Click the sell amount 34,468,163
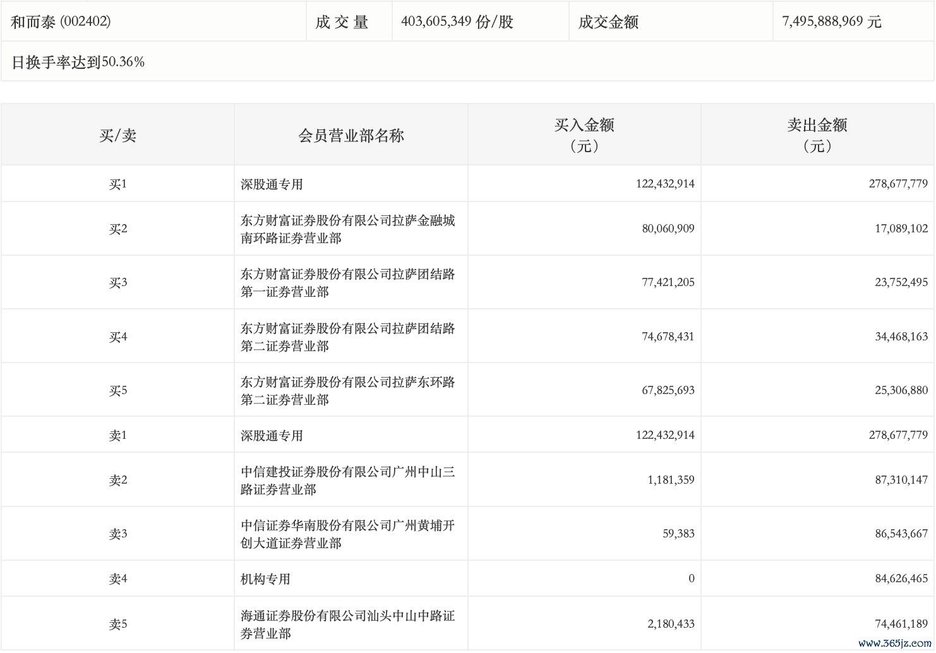Image resolution: width=936 pixels, height=653 pixels. tap(901, 337)
